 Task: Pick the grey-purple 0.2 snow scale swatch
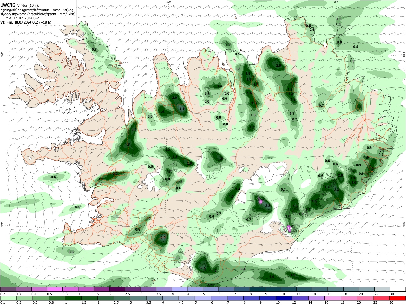(x=8, y=289)
